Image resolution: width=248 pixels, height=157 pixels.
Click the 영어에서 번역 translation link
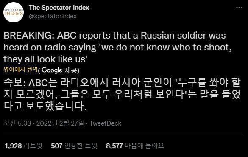pyautogui.click(x=21, y=70)
